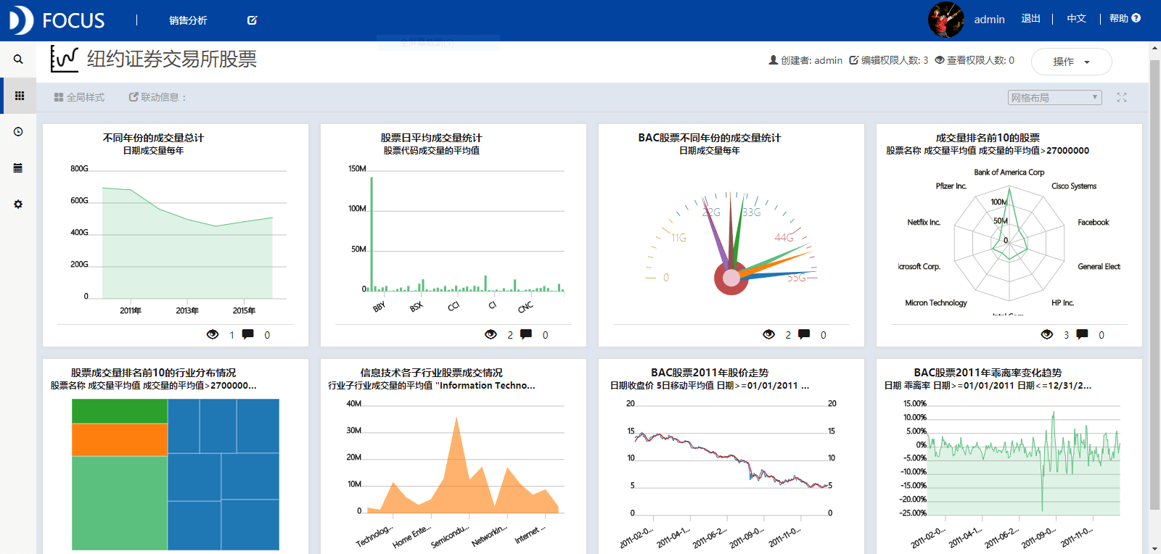Image resolution: width=1161 pixels, height=554 pixels.
Task: Click 全局样式 global style button
Action: pyautogui.click(x=79, y=97)
